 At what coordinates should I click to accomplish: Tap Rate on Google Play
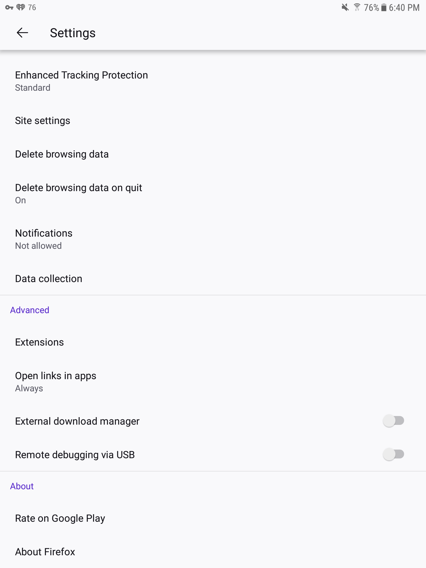pyautogui.click(x=60, y=518)
